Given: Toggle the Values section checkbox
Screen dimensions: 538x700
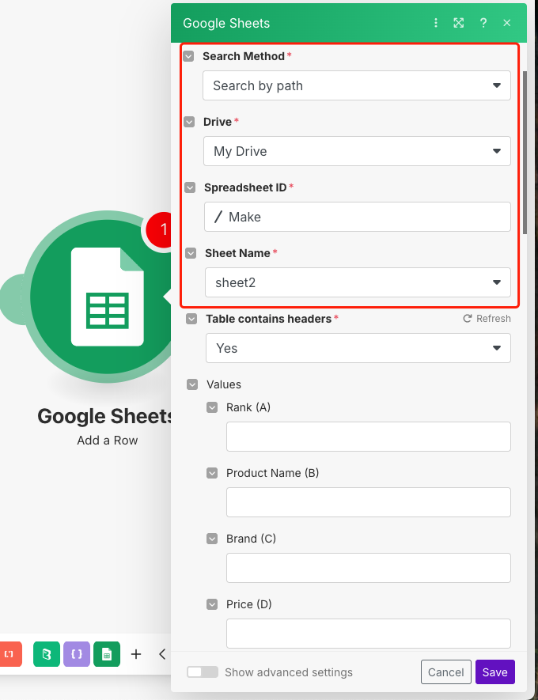Looking at the screenshot, I should (192, 384).
